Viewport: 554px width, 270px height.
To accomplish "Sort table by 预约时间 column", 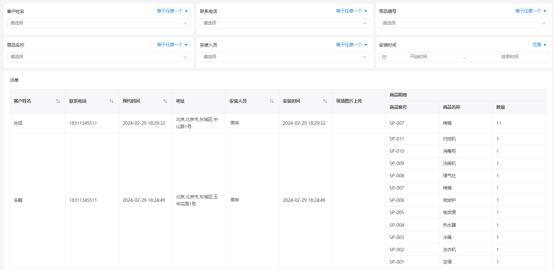I will click(165, 101).
